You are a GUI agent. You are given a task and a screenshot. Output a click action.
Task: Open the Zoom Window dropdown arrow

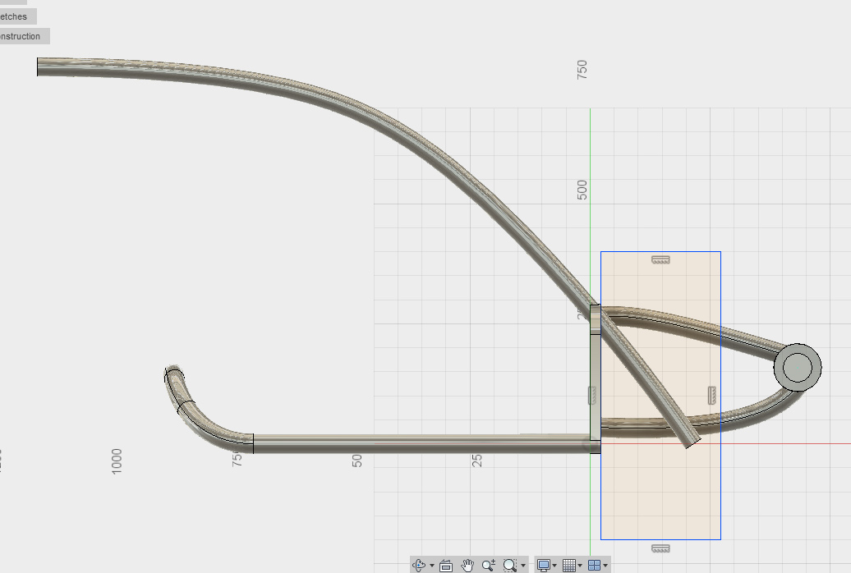(523, 566)
